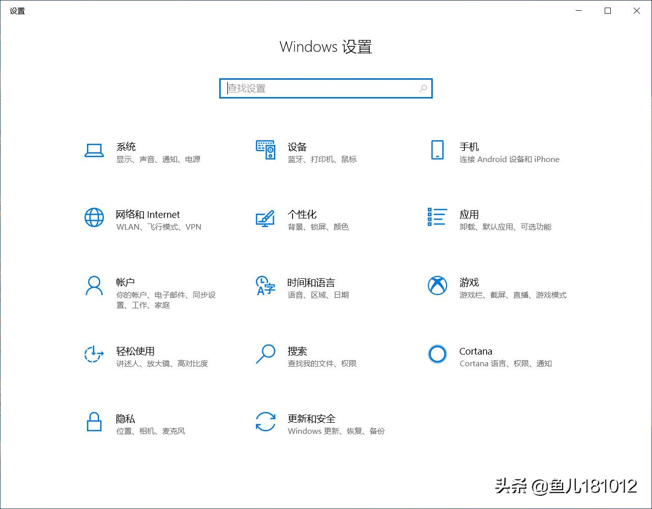Open the 个性化 paintbrush icon
The width and height of the screenshot is (652, 509).
pyautogui.click(x=265, y=218)
